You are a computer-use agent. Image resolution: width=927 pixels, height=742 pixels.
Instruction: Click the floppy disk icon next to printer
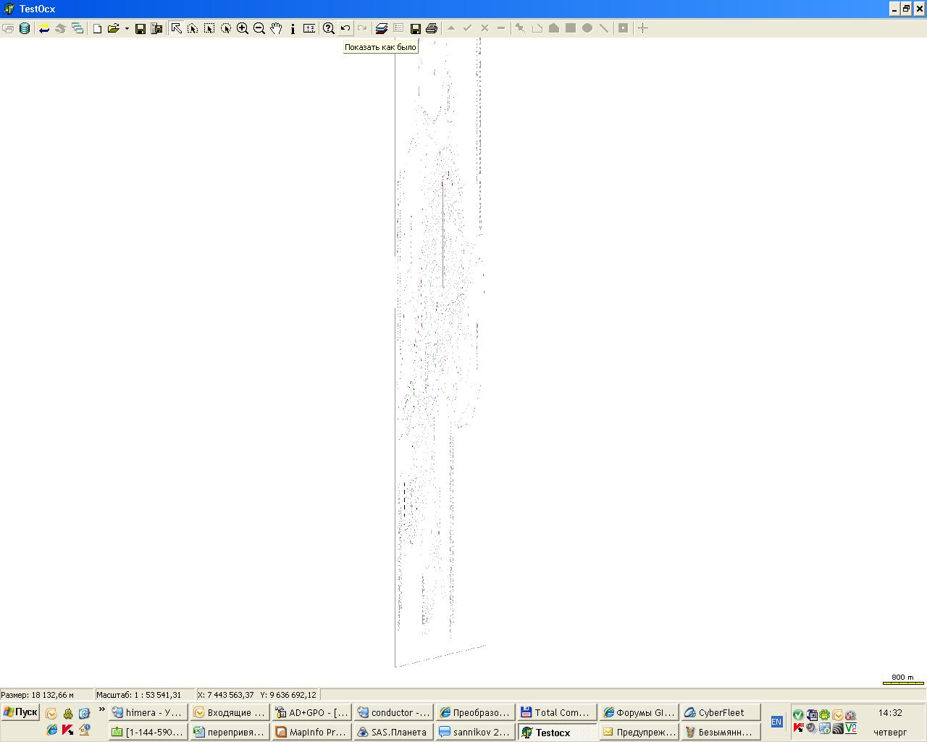pyautogui.click(x=415, y=28)
